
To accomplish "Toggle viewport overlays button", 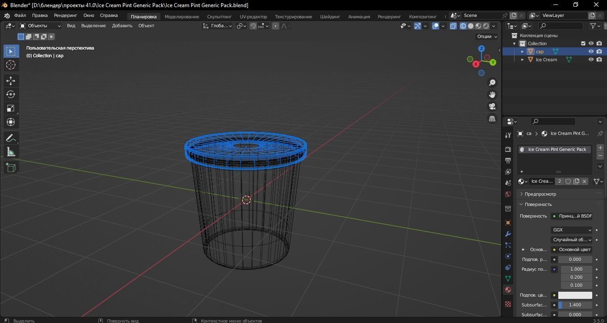I will click(x=436, y=26).
